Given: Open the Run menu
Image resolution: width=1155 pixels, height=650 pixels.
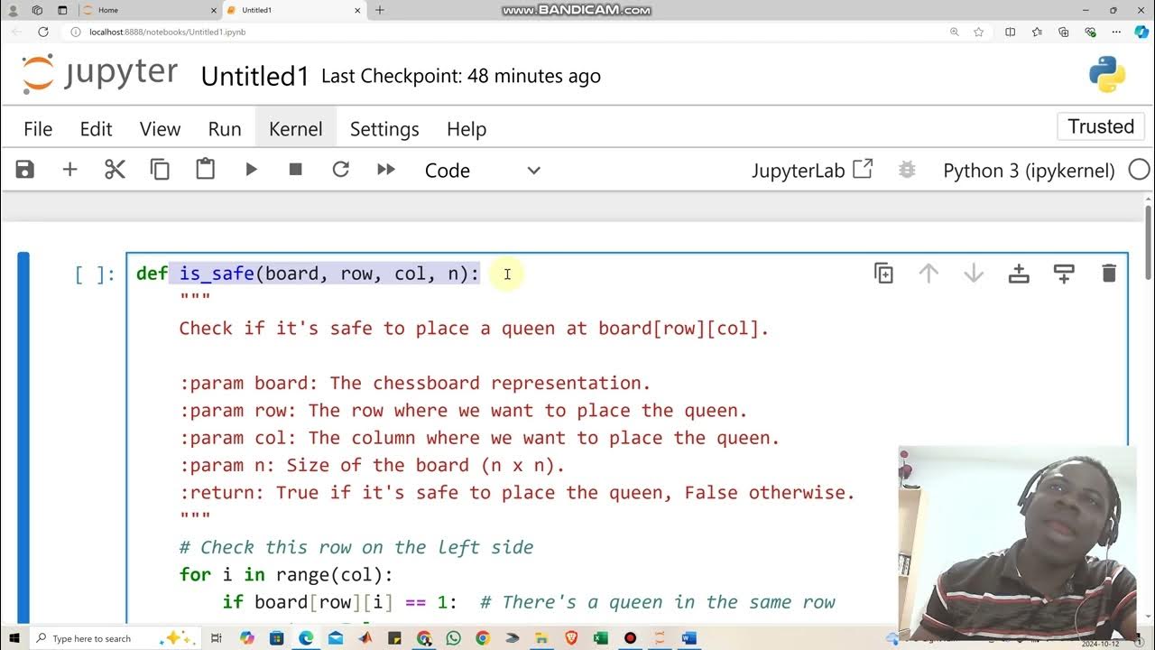Looking at the screenshot, I should pyautogui.click(x=225, y=129).
